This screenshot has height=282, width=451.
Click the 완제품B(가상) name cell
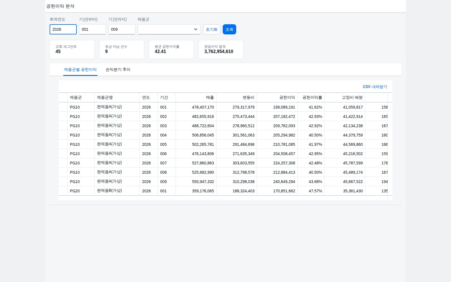pyautogui.click(x=117, y=191)
